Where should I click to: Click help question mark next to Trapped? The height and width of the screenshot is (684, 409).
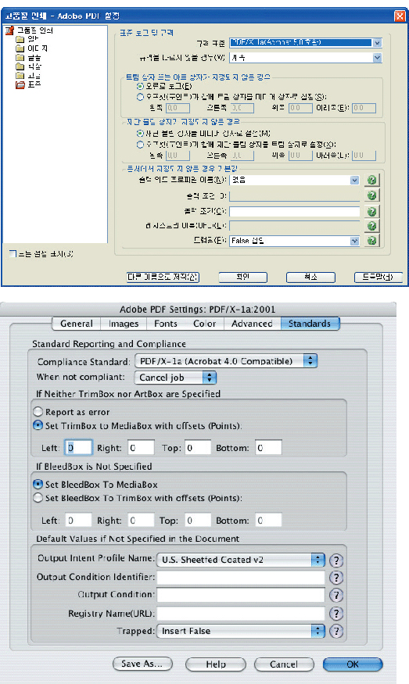(335, 631)
